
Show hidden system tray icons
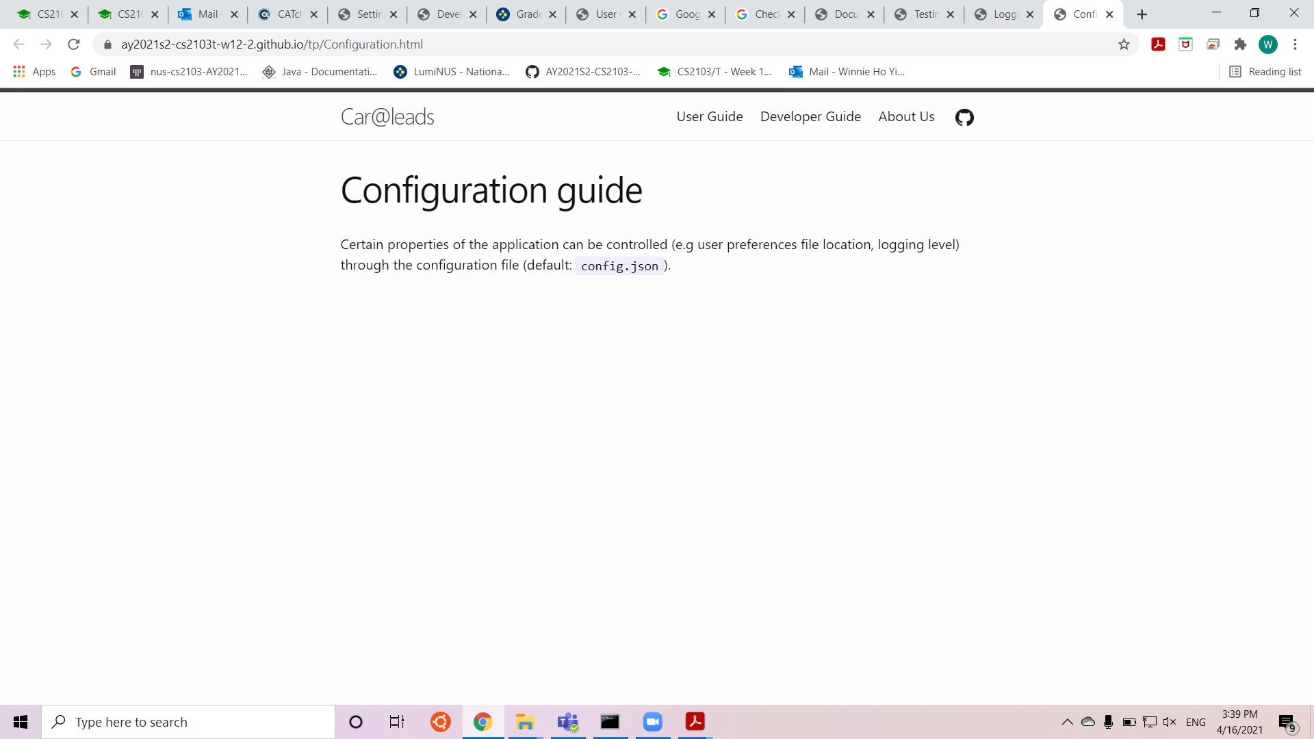point(1067,722)
